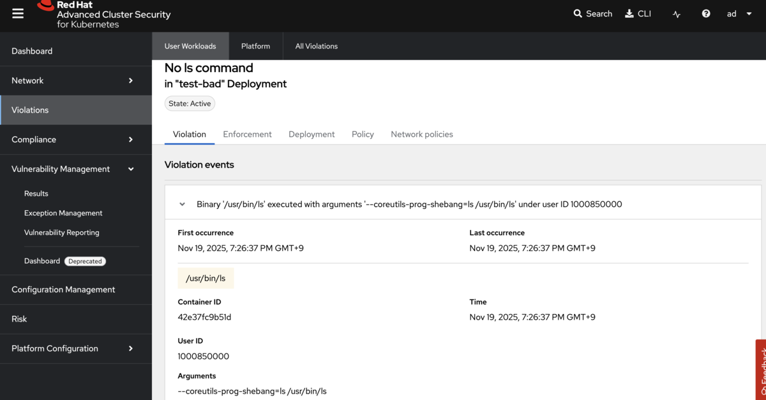The image size is (766, 400).
Task: Select the Platform tab
Action: (255, 46)
